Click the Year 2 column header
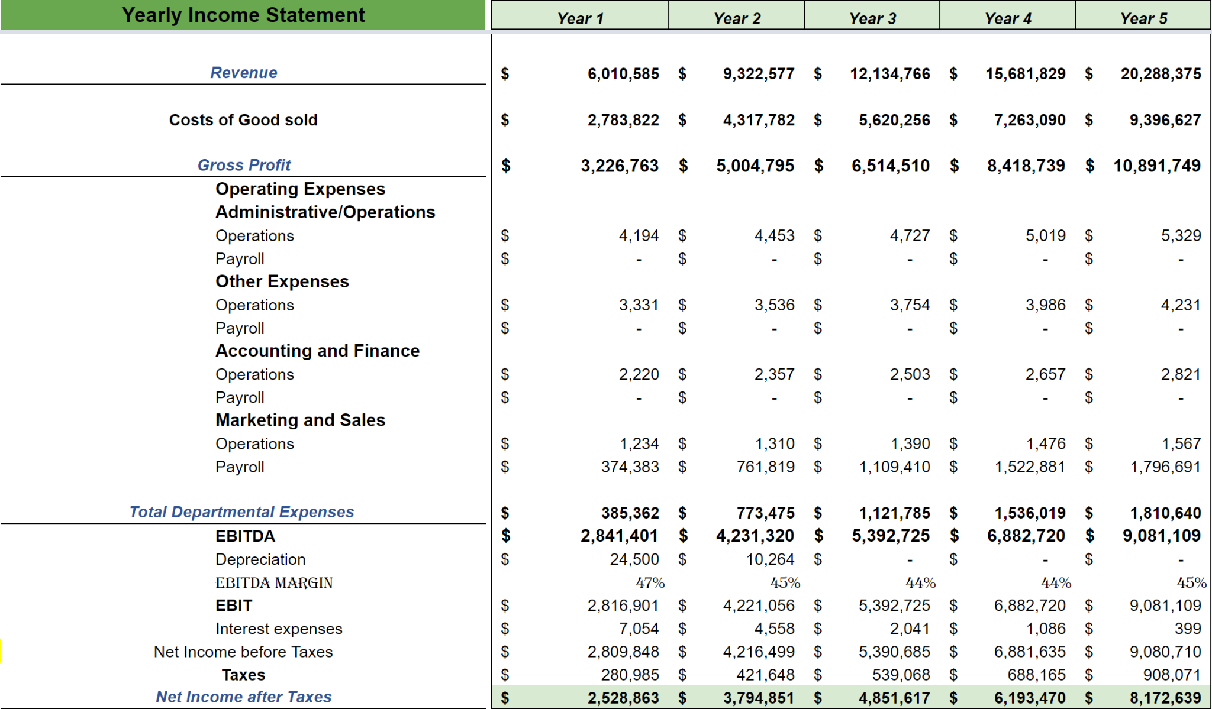 click(x=737, y=15)
